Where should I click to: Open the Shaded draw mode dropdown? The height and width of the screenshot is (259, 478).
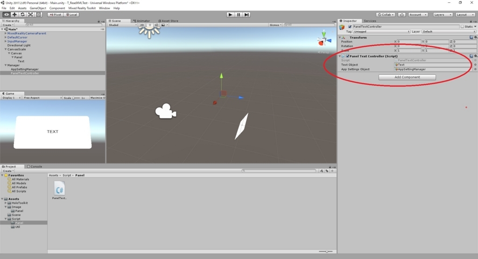[122, 25]
